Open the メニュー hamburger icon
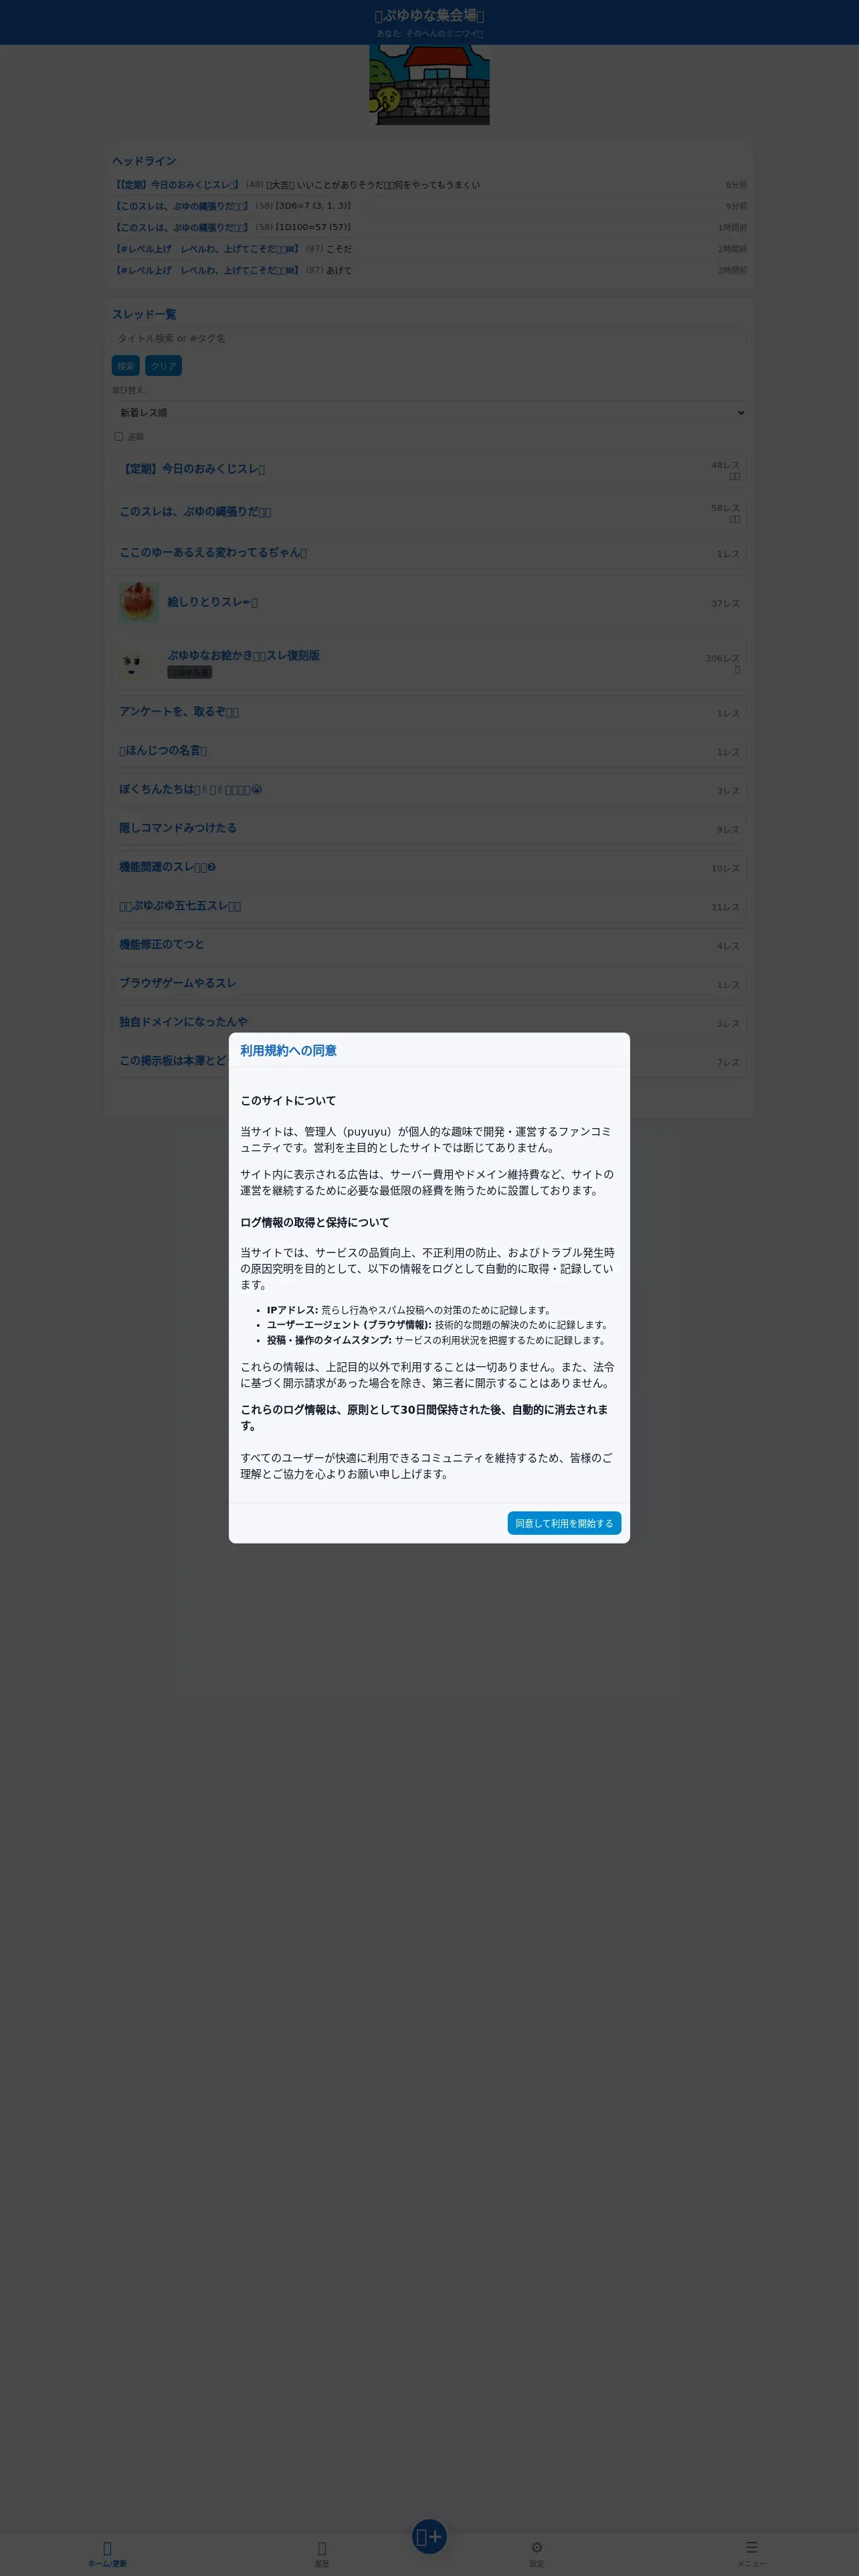859x2576 pixels. point(751,2553)
